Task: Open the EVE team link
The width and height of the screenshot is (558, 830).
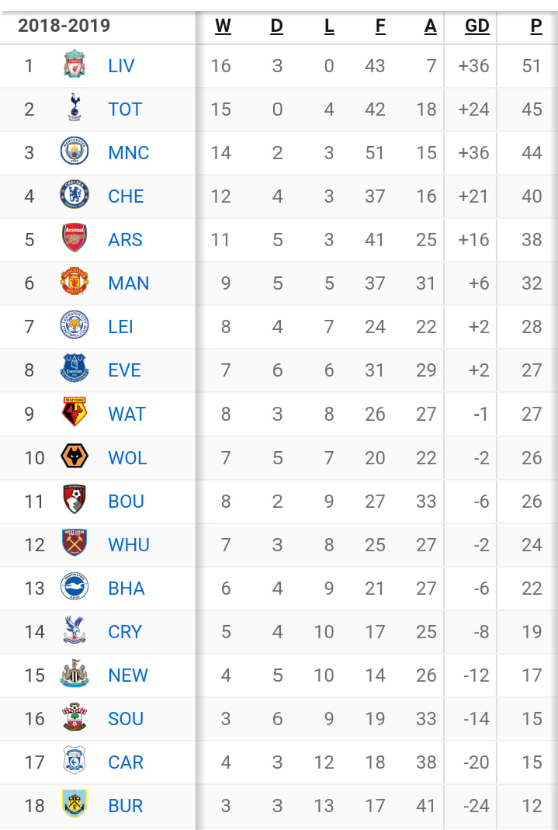Action: (x=124, y=370)
